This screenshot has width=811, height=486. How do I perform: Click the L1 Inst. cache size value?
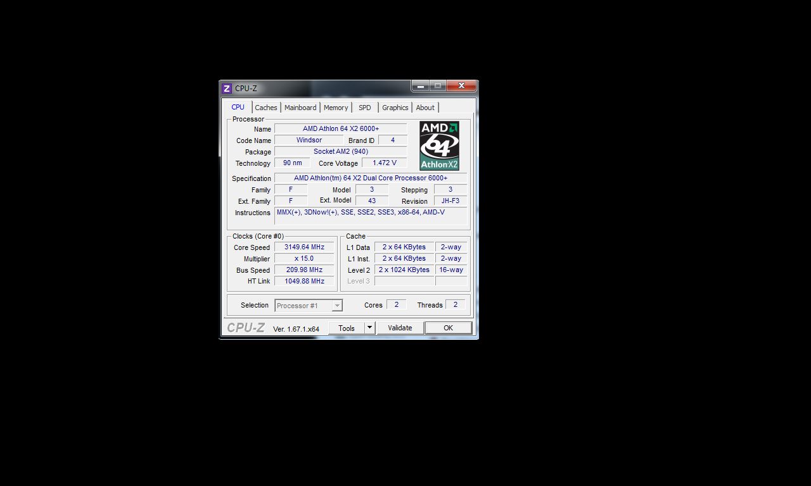pyautogui.click(x=404, y=259)
